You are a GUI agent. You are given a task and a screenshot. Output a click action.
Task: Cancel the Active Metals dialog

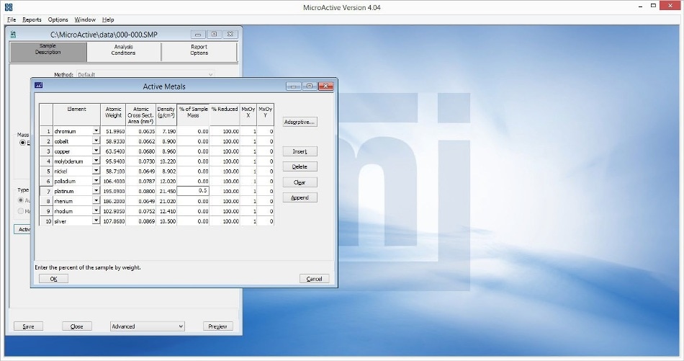pyautogui.click(x=314, y=279)
